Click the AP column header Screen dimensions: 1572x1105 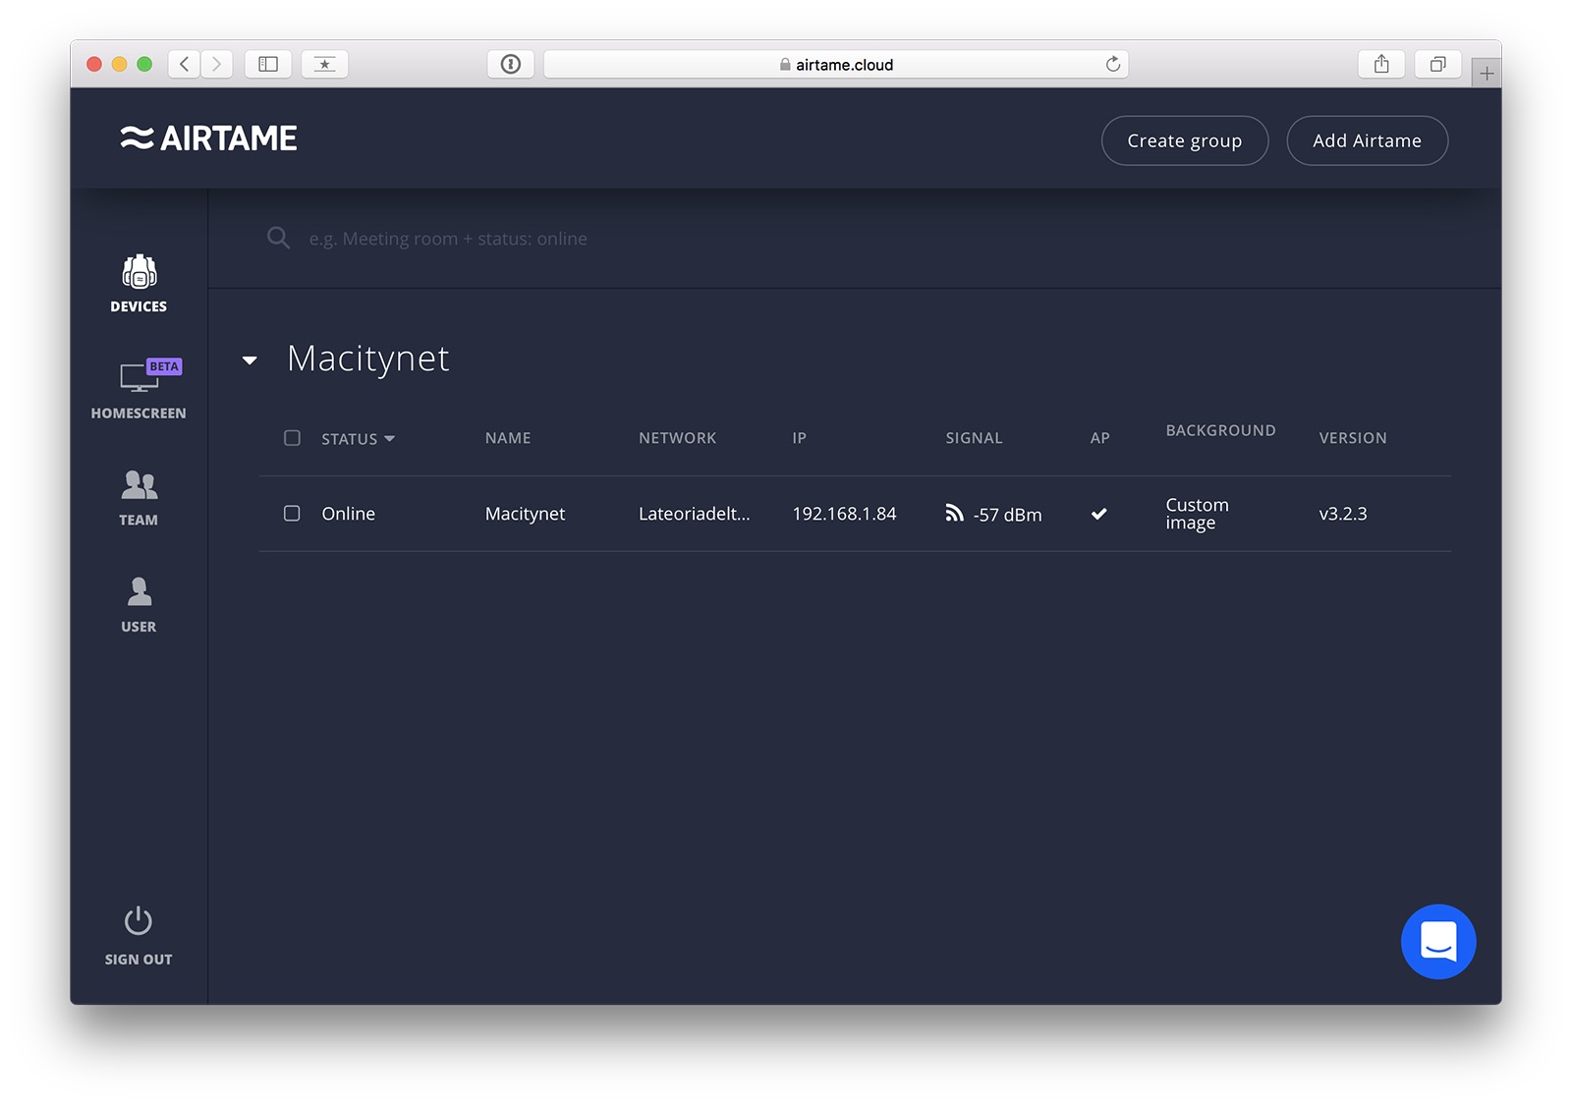click(1100, 438)
